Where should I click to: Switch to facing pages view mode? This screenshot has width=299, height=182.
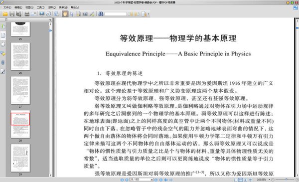point(245,180)
